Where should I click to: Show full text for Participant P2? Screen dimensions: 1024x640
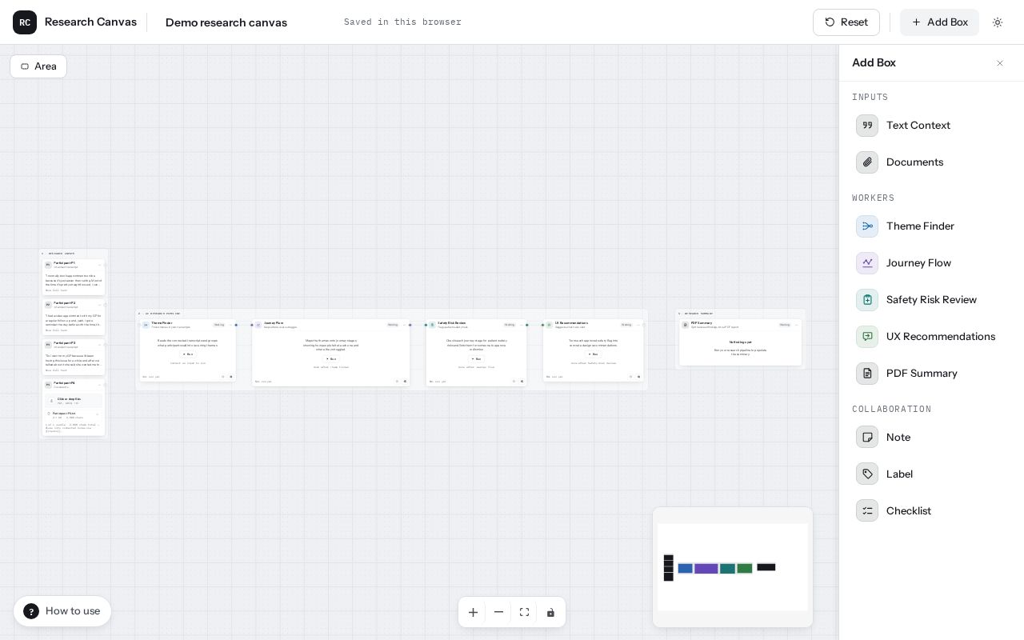coord(56,330)
